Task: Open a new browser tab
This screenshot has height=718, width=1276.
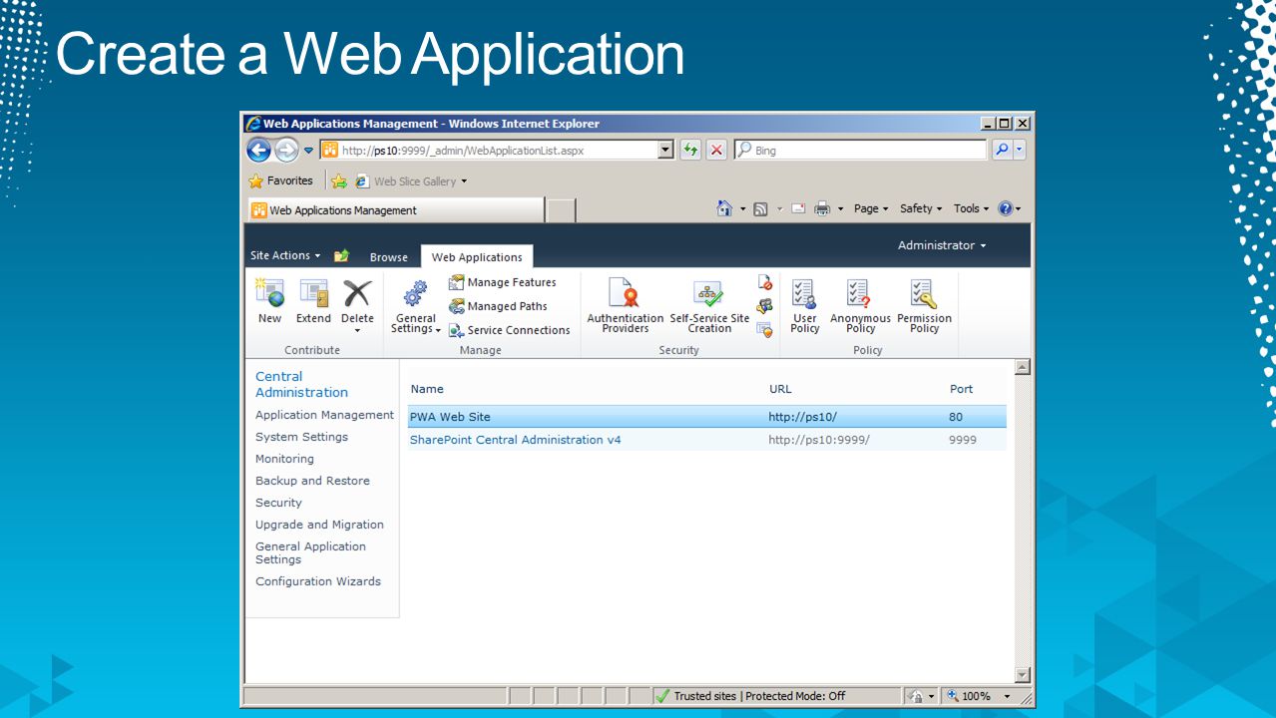Action: tap(561, 210)
